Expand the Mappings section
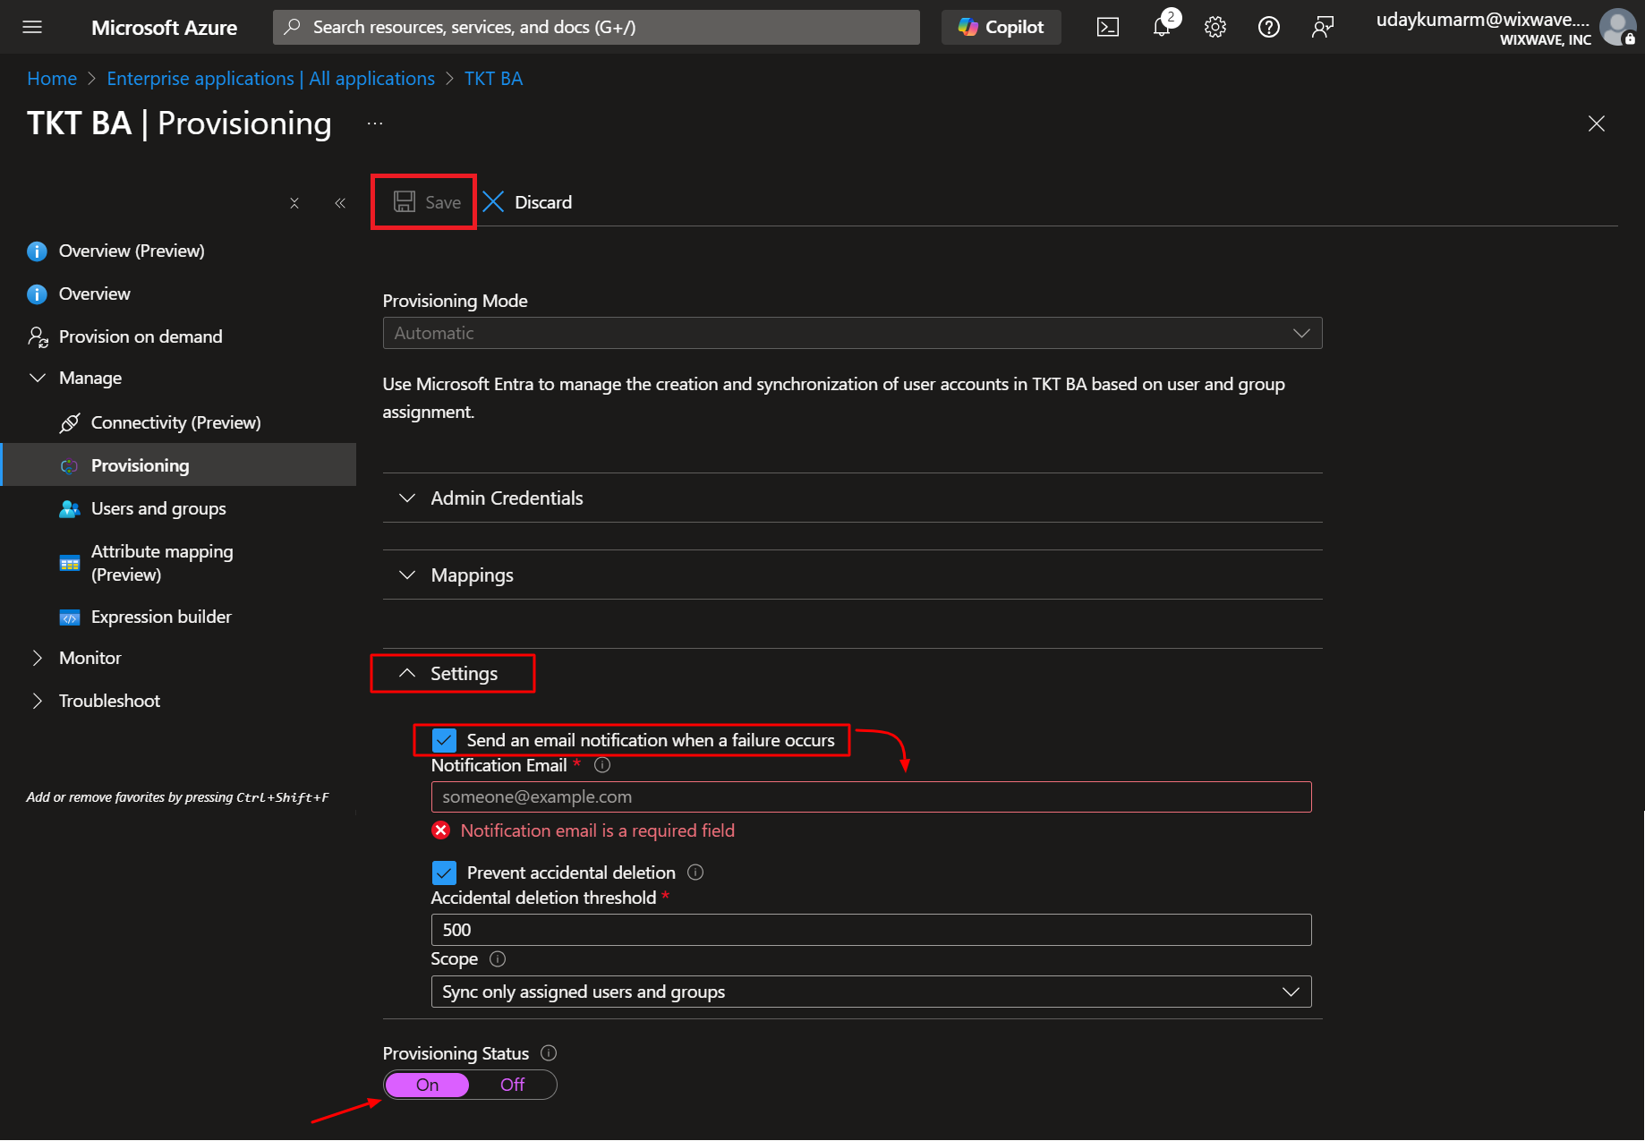Image resolution: width=1645 pixels, height=1141 pixels. tap(852, 575)
